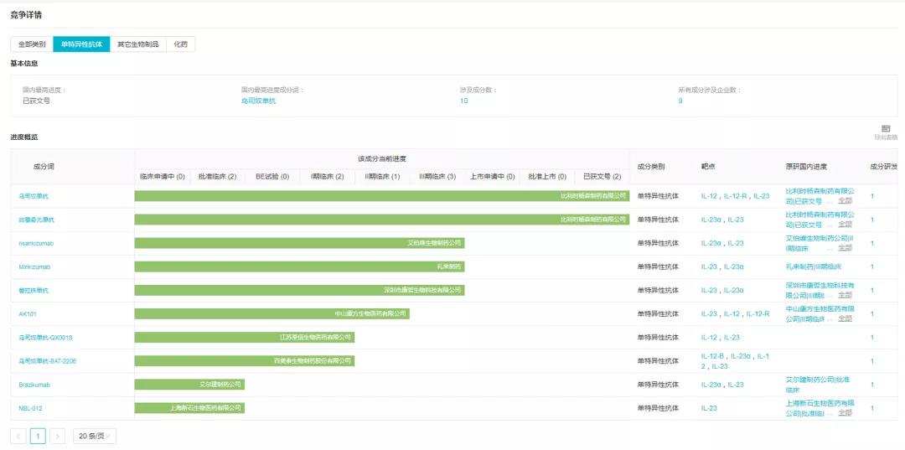The height and width of the screenshot is (450, 905).
Task: Open the 乌司奴单抗 link in basic info
Action: [x=258, y=101]
